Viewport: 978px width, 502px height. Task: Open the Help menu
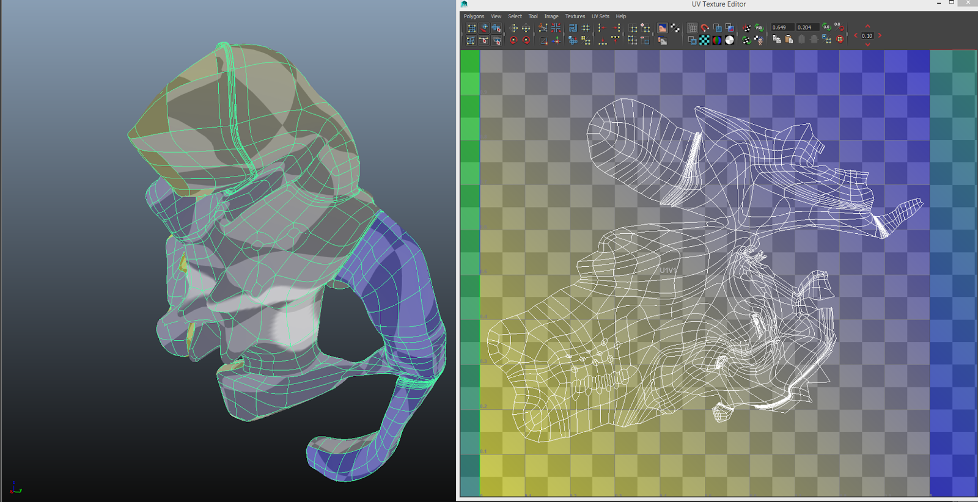[x=621, y=16]
